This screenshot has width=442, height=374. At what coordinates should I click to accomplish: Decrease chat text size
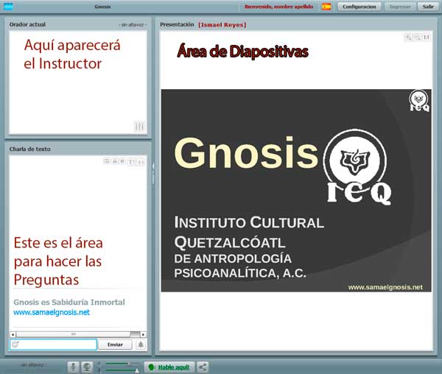[141, 160]
